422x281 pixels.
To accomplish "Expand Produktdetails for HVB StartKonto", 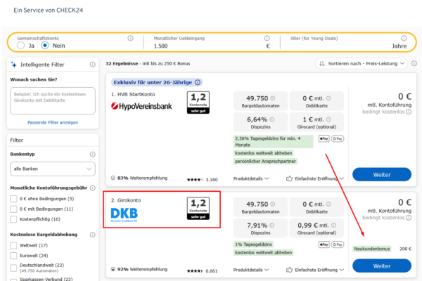I will tap(251, 178).
